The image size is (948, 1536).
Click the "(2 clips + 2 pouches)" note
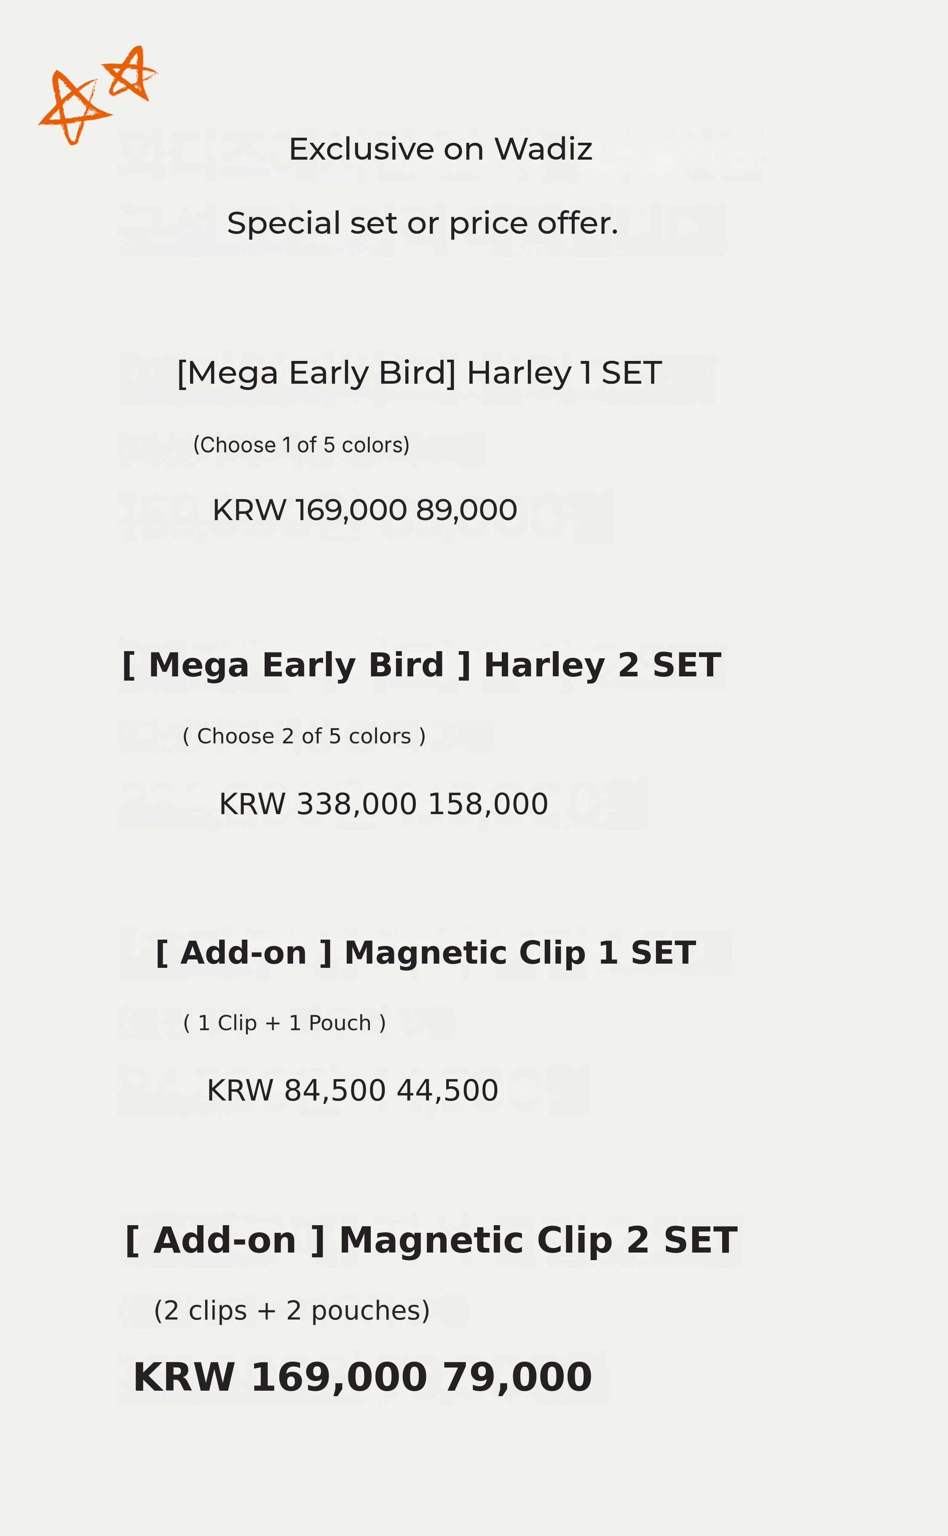(x=292, y=1310)
